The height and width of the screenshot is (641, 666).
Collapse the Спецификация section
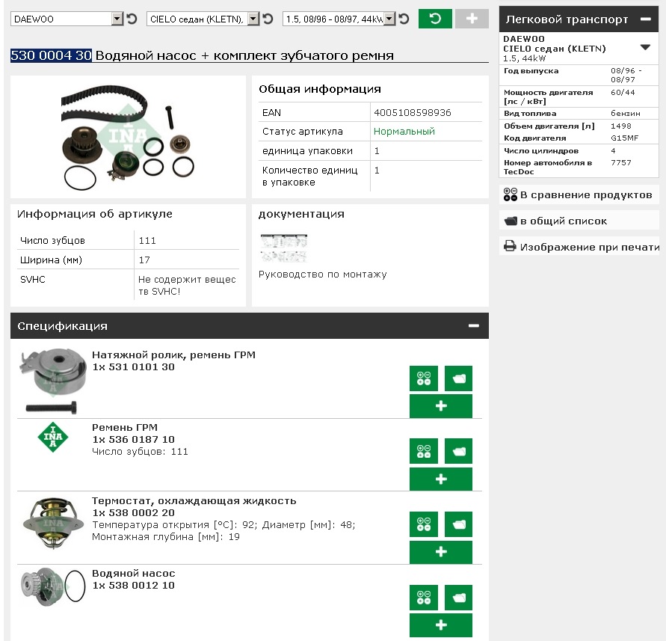pos(474,325)
